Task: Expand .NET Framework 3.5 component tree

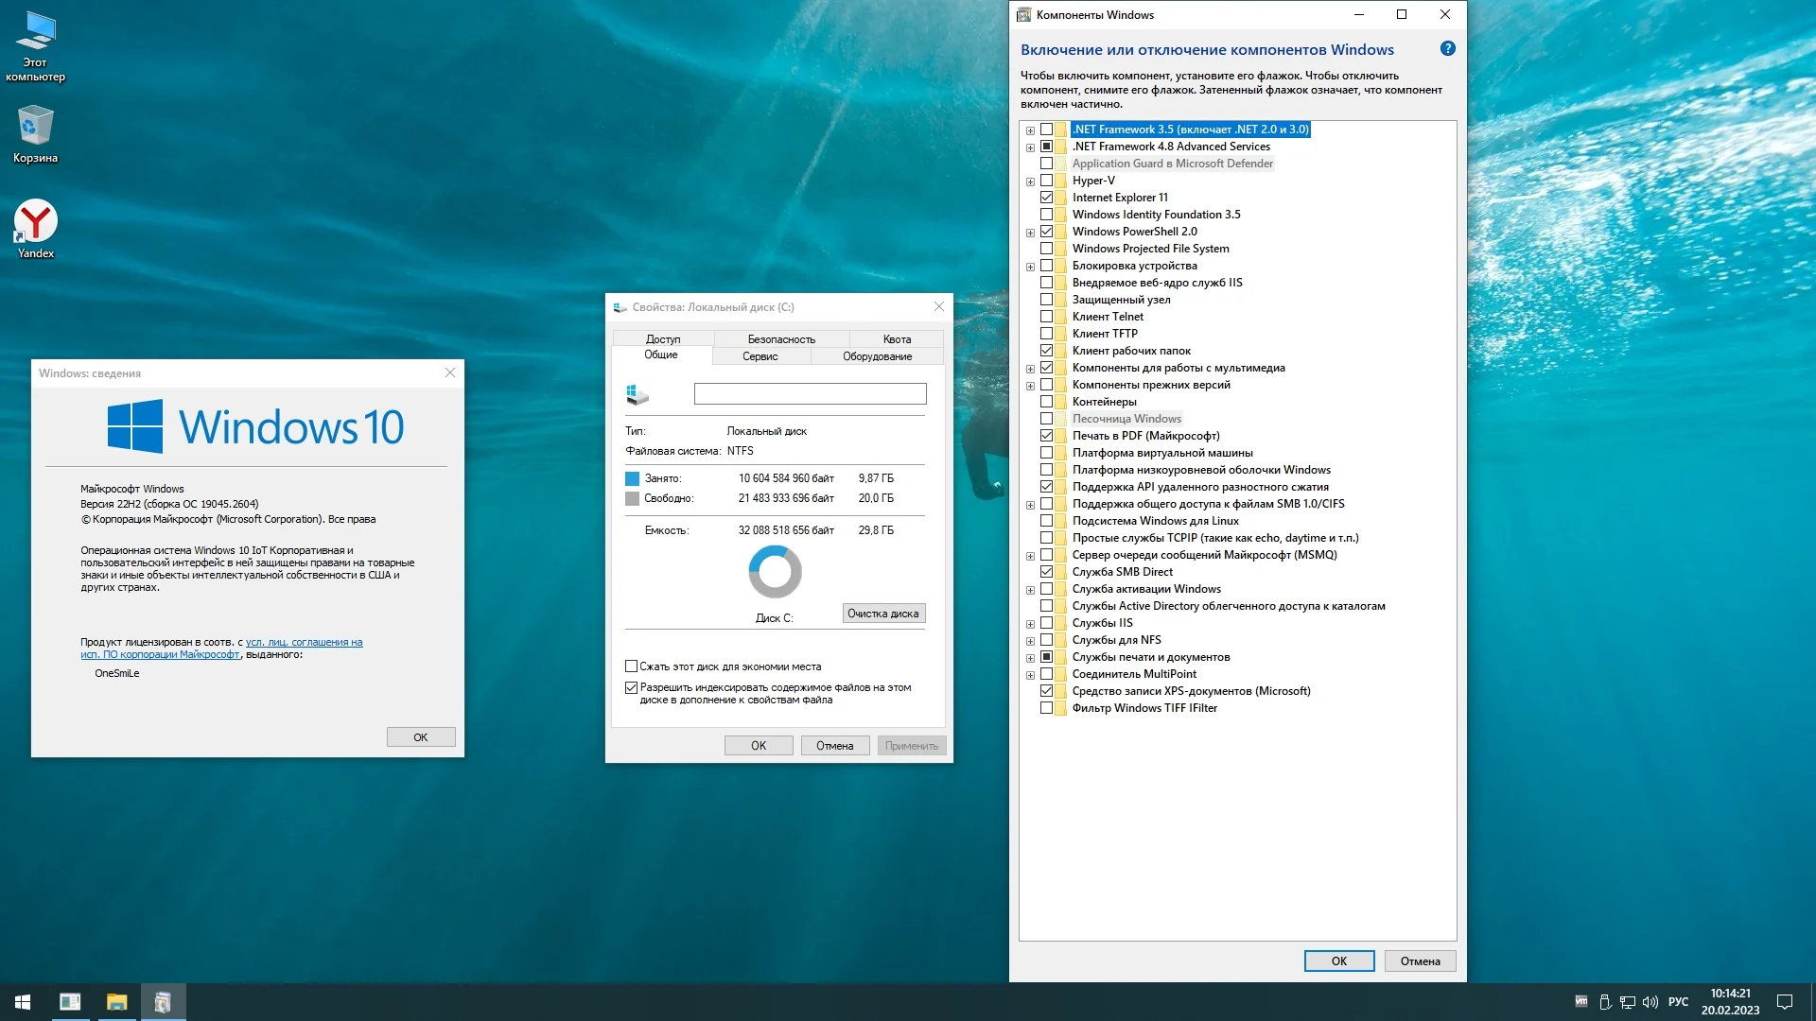Action: pyautogui.click(x=1030, y=129)
